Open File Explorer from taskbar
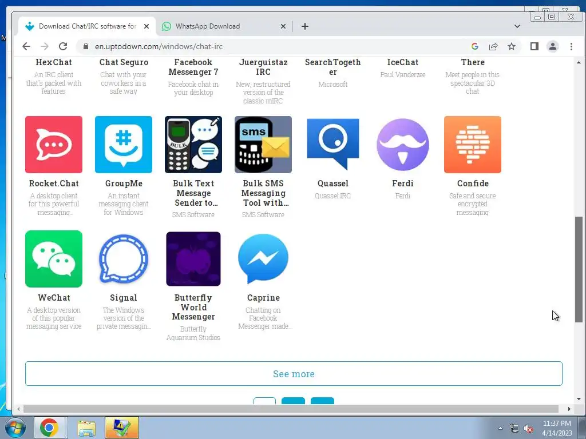 [x=87, y=428]
